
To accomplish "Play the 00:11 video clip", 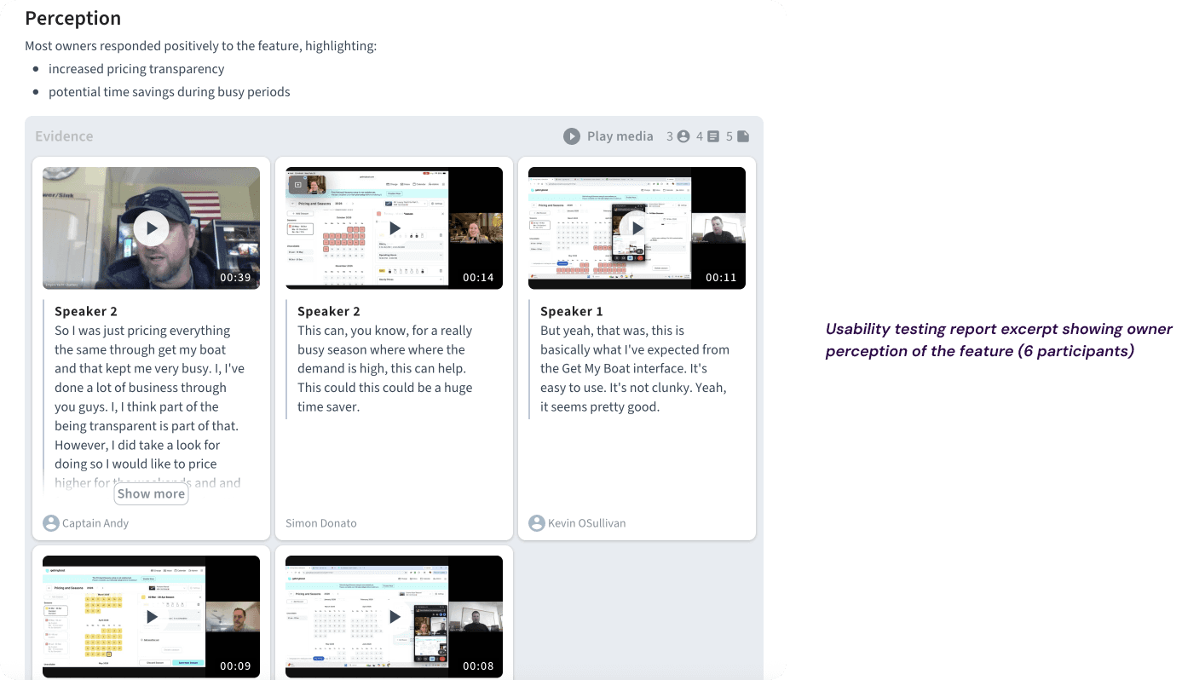I will 637,228.
